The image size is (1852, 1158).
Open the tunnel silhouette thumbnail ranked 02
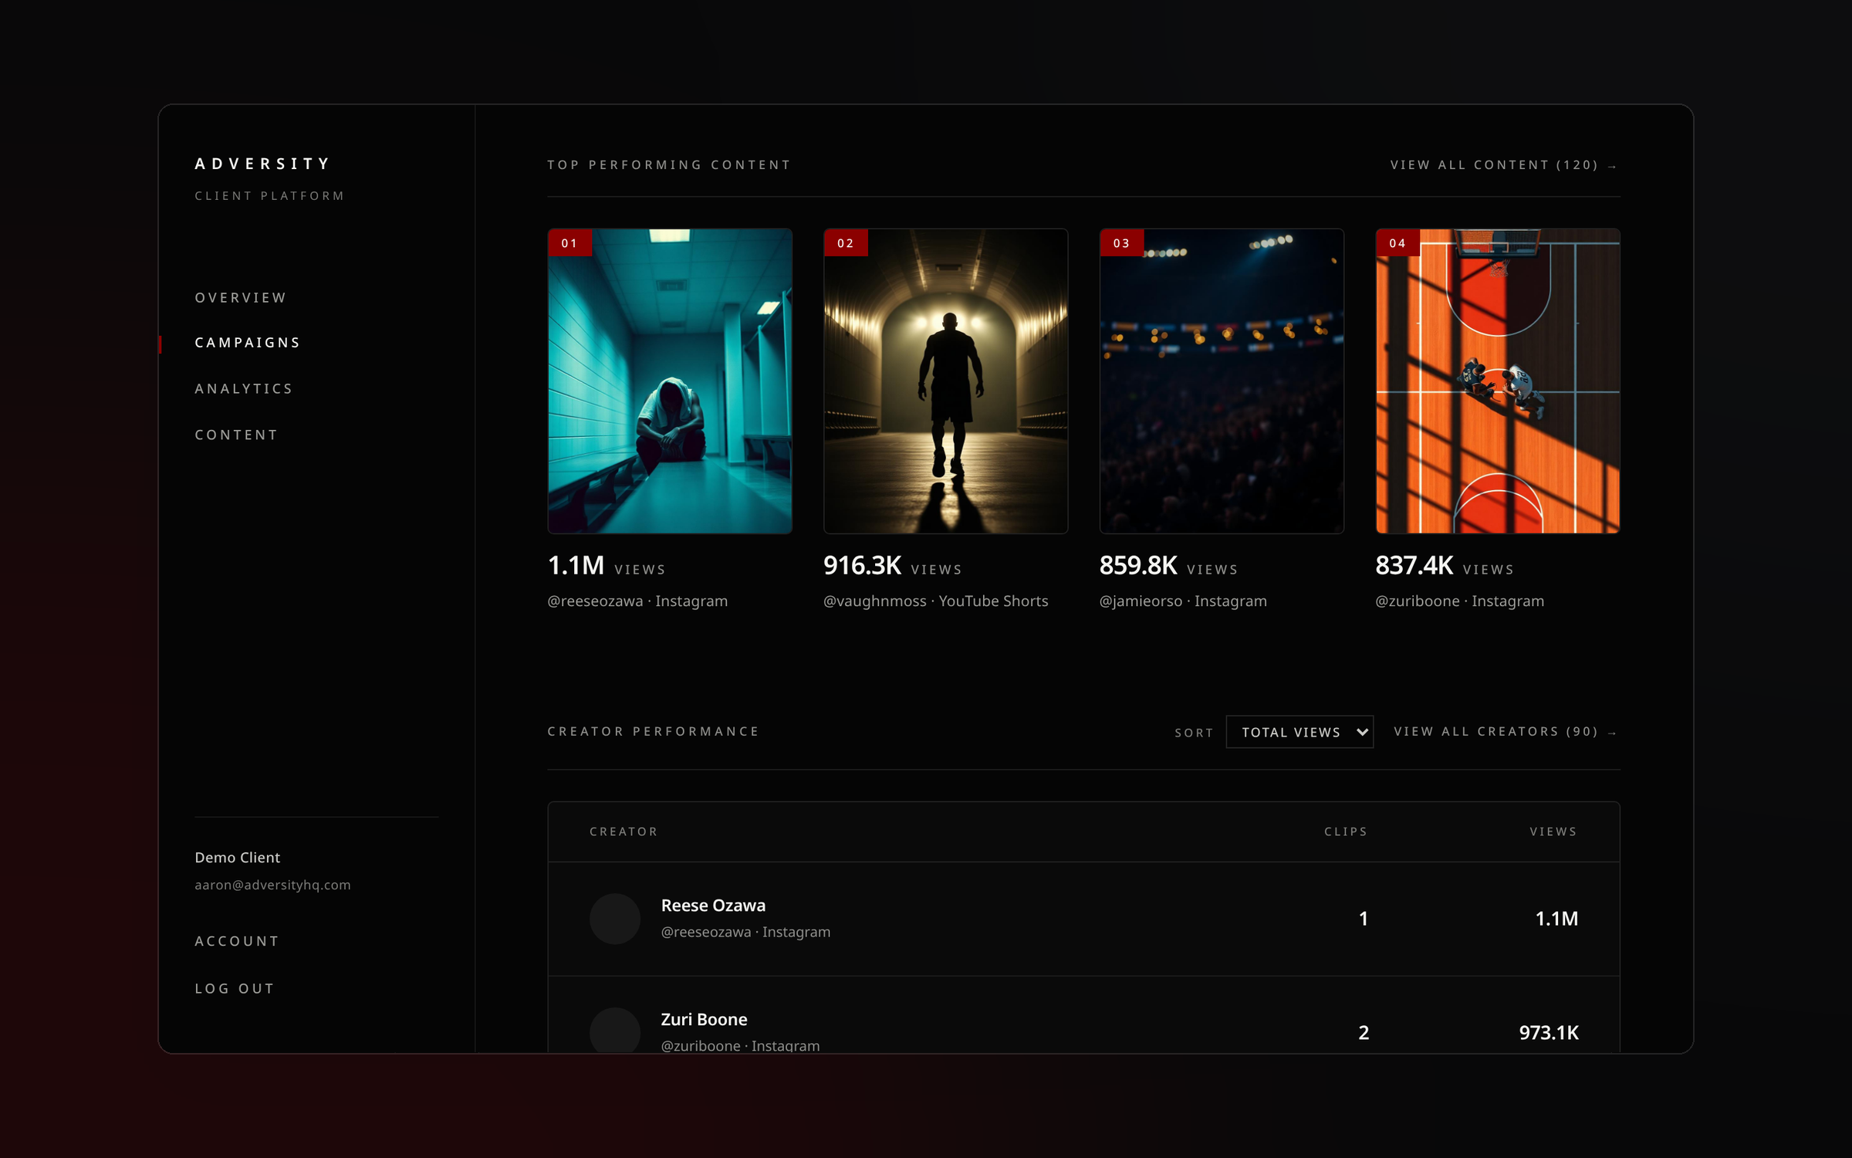[x=945, y=381]
